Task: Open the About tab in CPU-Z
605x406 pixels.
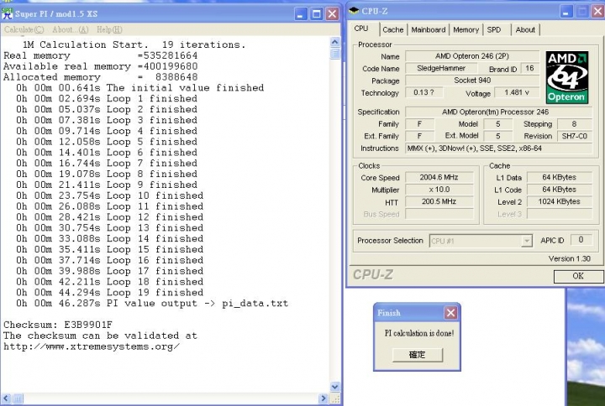Action: pos(525,29)
